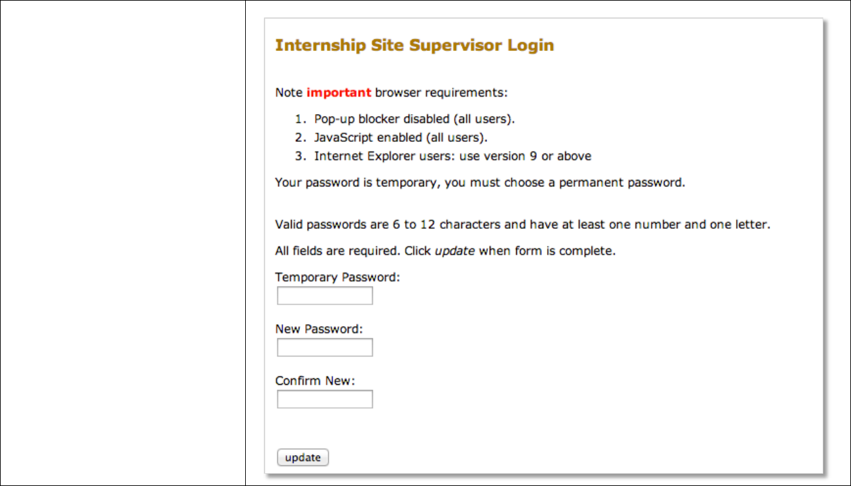The width and height of the screenshot is (851, 486).
Task: Click the words "browser requirements:" in the note
Action: [441, 92]
